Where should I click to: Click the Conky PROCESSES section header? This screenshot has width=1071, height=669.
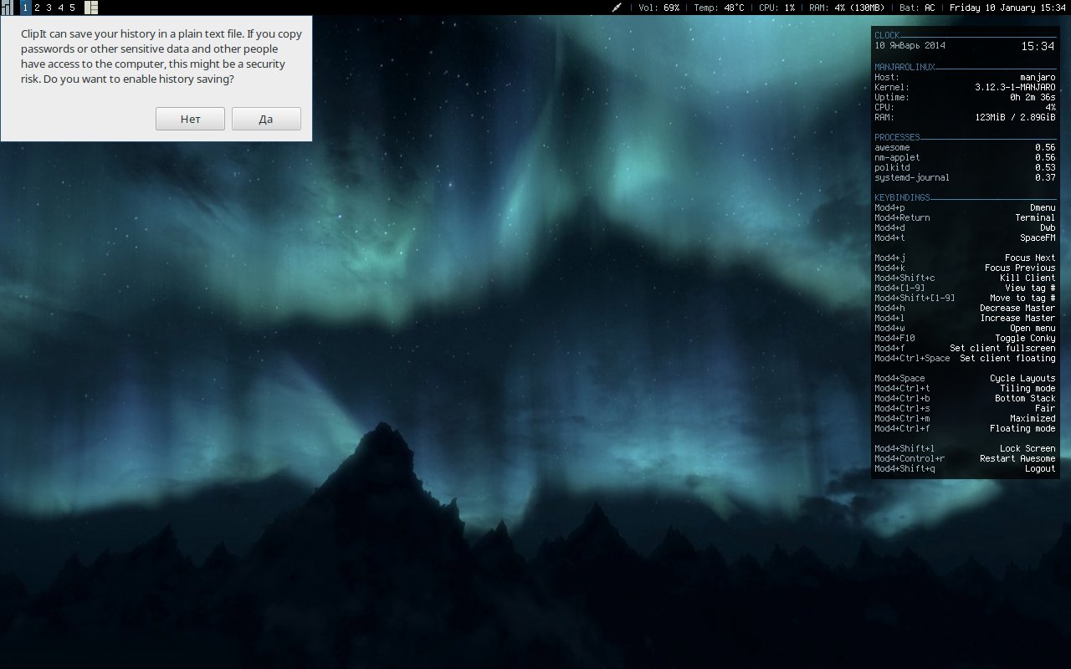(x=897, y=137)
